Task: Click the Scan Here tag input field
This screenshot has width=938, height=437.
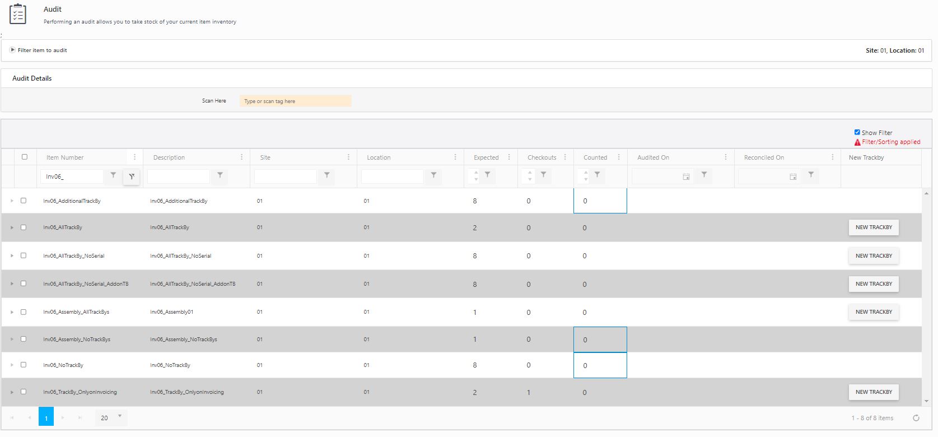Action: pyautogui.click(x=295, y=101)
